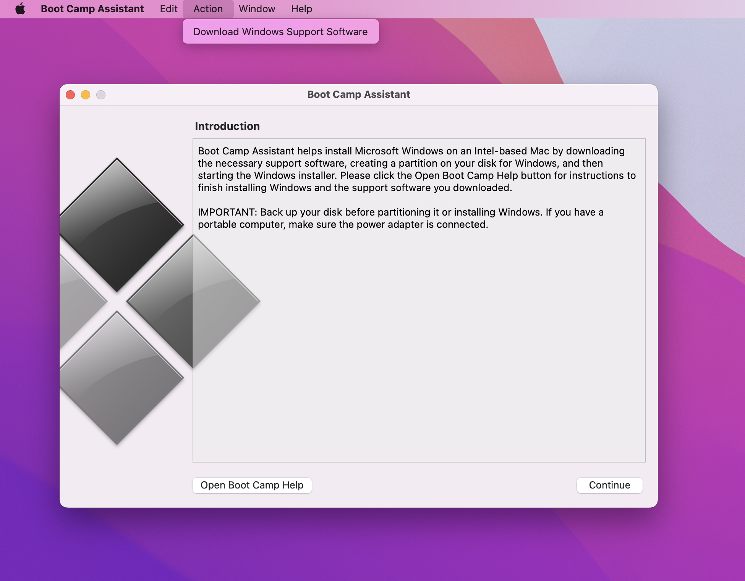Click Open Boot Camp Help

coord(252,485)
